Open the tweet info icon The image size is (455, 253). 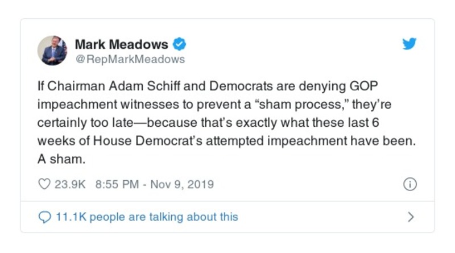coord(409,184)
